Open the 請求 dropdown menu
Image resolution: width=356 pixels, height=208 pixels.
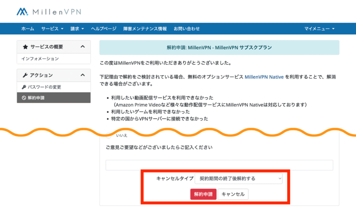(x=77, y=29)
